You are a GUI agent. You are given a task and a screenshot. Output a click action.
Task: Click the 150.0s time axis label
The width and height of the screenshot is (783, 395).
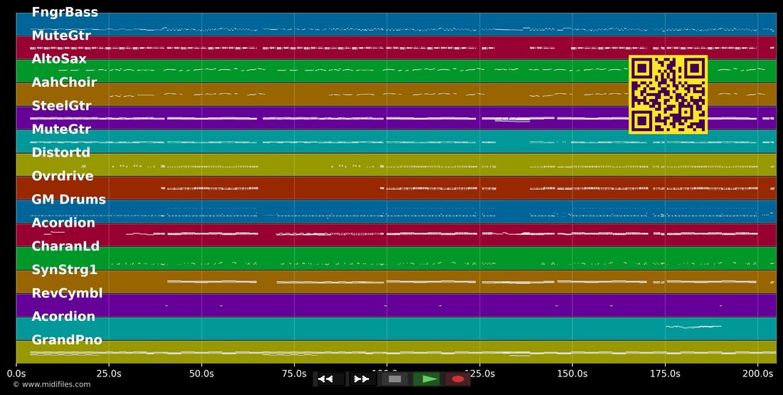[572, 373]
